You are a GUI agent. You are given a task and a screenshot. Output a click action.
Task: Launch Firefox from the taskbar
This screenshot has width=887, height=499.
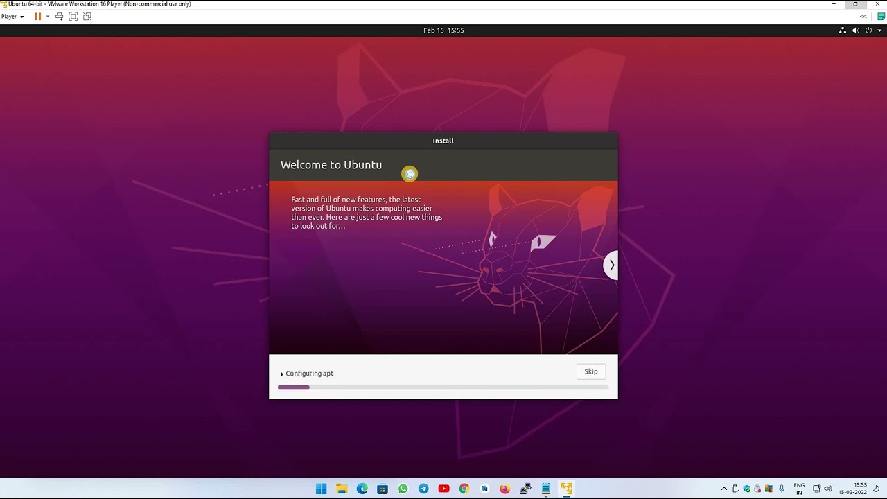pos(504,489)
